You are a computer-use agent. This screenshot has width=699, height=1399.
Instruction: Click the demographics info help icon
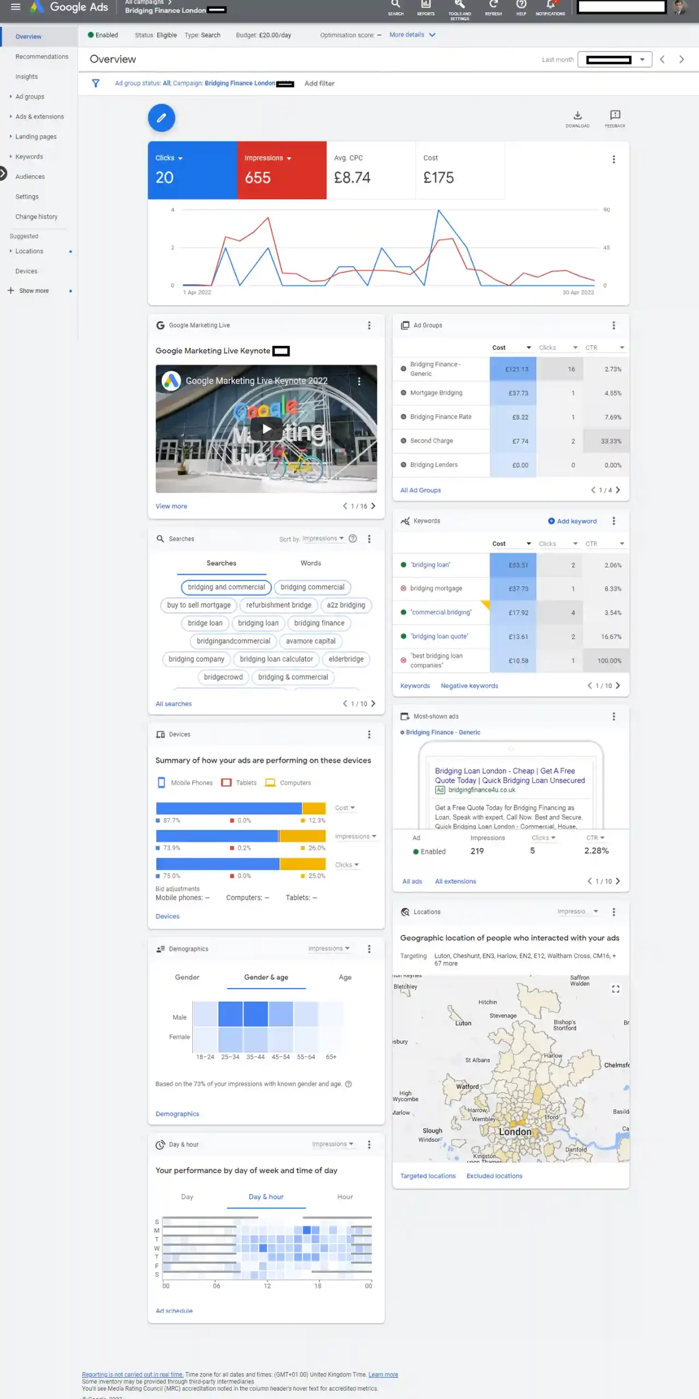pos(348,1084)
